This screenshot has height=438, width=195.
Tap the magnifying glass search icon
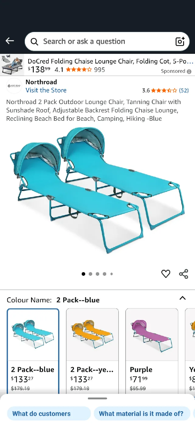click(x=34, y=42)
